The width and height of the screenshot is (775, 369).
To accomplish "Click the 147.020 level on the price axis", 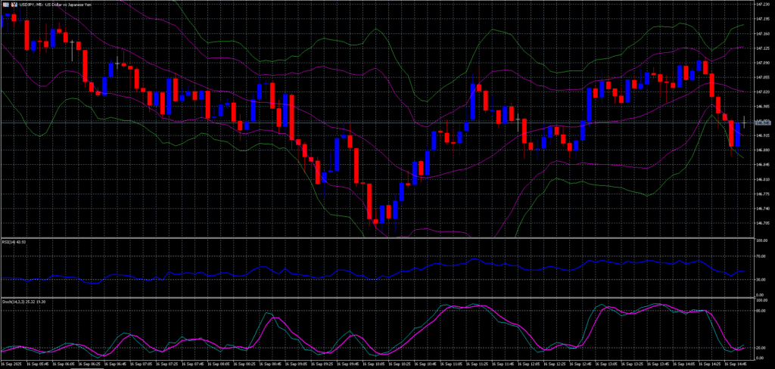I will [x=763, y=91].
